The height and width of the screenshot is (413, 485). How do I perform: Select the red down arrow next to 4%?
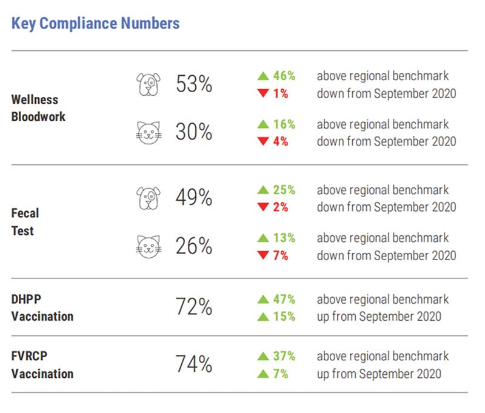[263, 141]
